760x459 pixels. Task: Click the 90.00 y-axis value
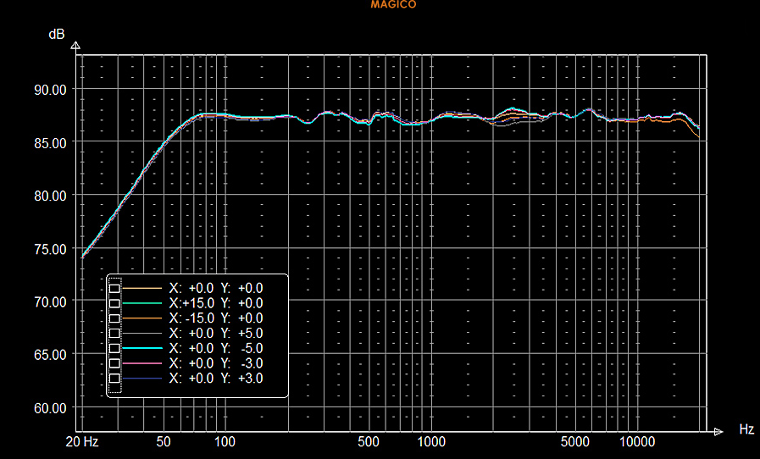[x=50, y=90]
